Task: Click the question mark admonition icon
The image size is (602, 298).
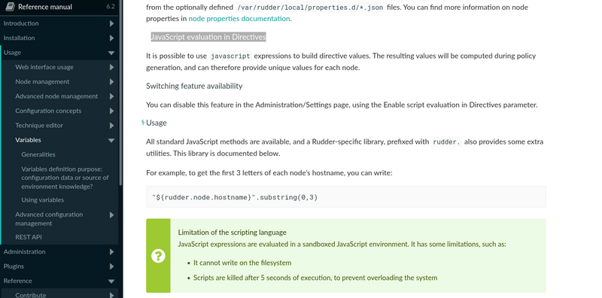Action: pyautogui.click(x=158, y=256)
